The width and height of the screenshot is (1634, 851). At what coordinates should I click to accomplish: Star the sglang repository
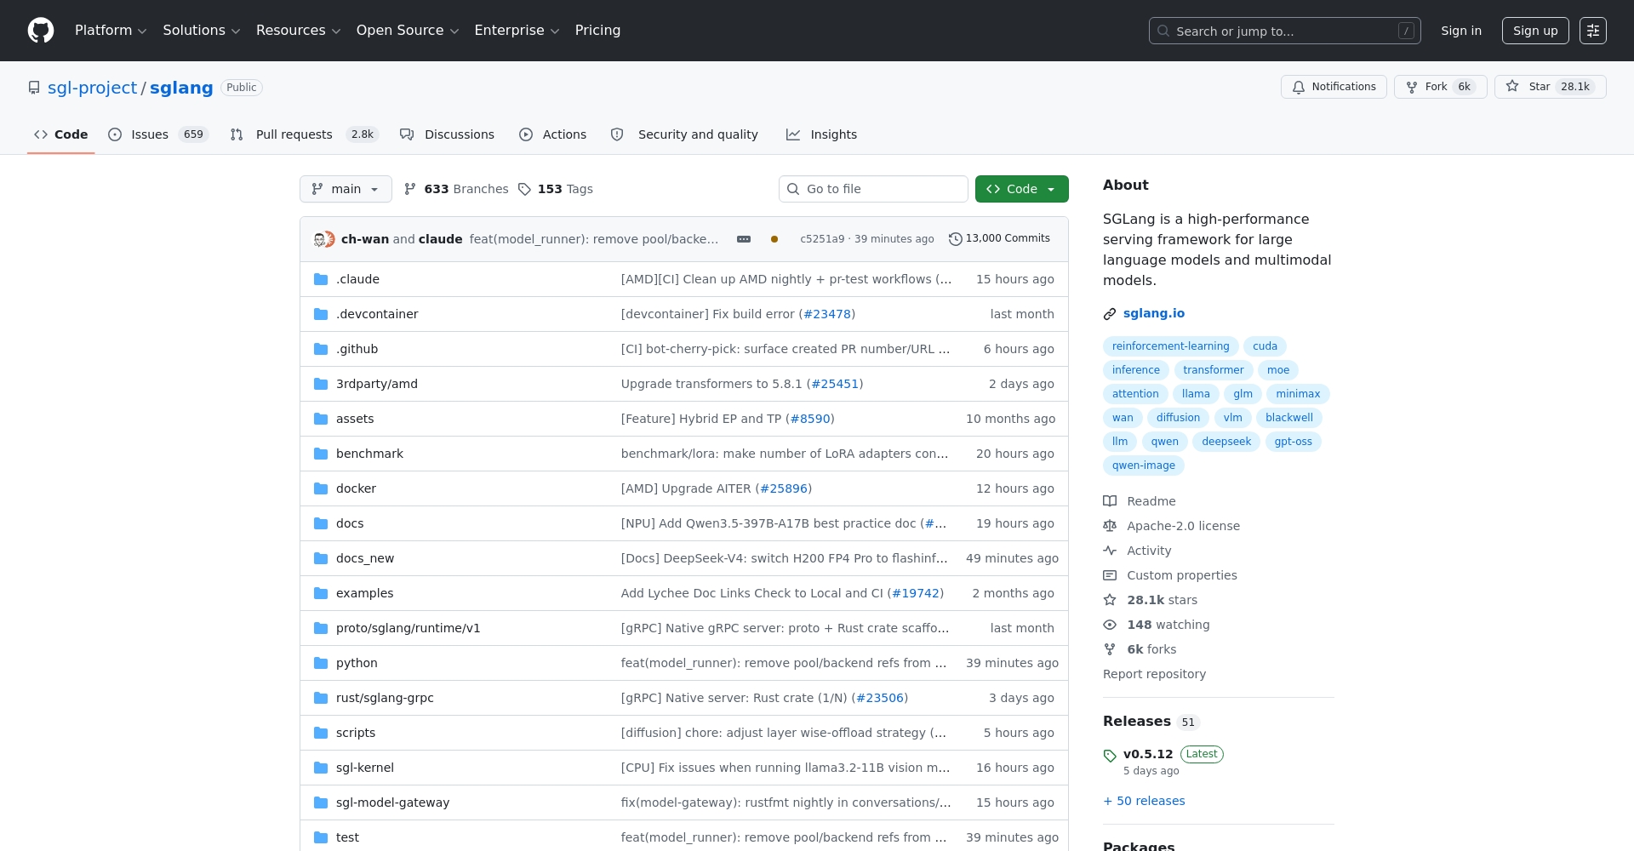click(x=1550, y=87)
